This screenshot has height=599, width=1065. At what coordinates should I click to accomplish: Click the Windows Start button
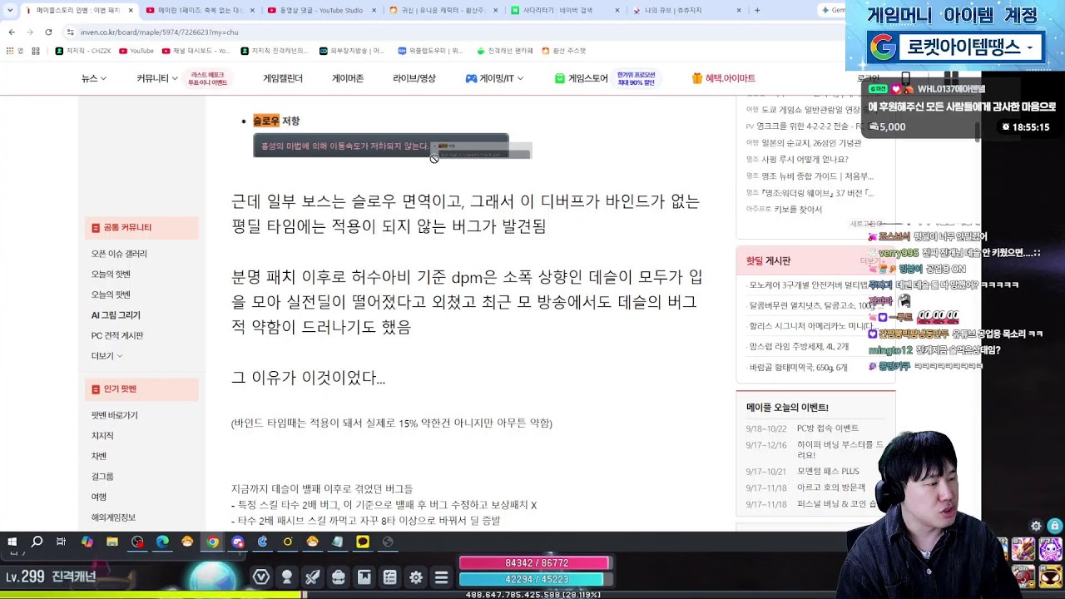click(12, 542)
